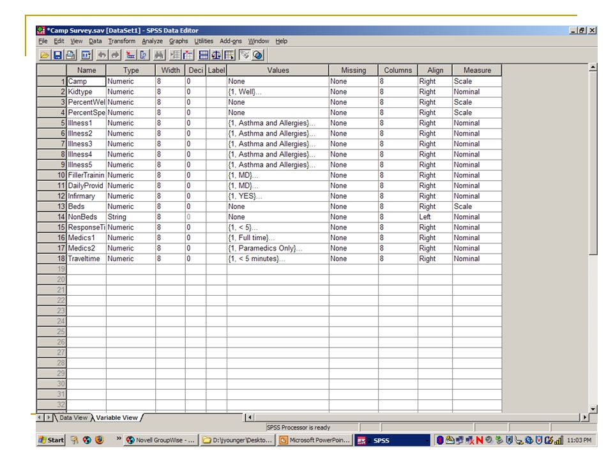The height and width of the screenshot is (460, 613).
Task: Click the Weight Cases scale icon
Action: click(216, 55)
